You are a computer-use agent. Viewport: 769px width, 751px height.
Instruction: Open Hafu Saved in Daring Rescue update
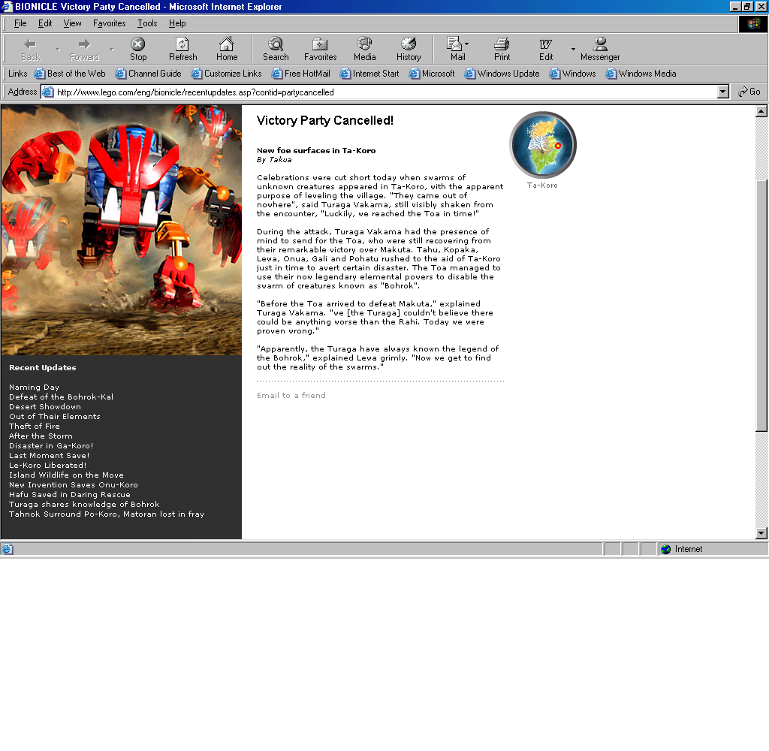point(70,495)
